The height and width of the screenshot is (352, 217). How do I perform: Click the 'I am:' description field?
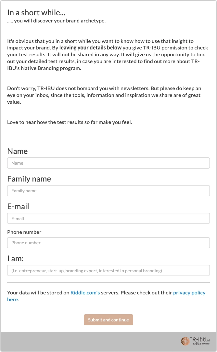click(x=108, y=270)
